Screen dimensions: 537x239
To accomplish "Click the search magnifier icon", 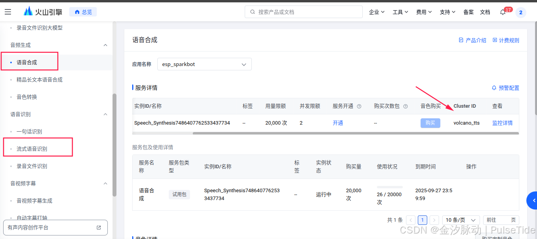I will pos(253,12).
